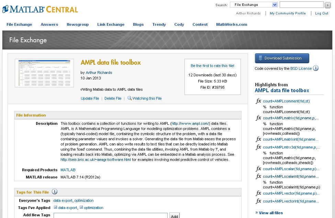Click Everyone's Tags data export link
Image resolution: width=335 pixels, height=218 pixels.
(x=63, y=200)
